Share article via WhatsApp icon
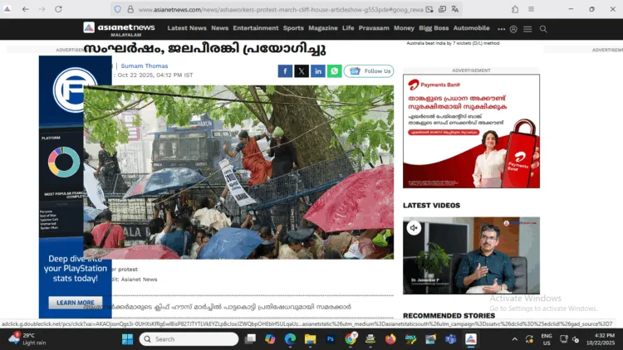 click(x=334, y=71)
